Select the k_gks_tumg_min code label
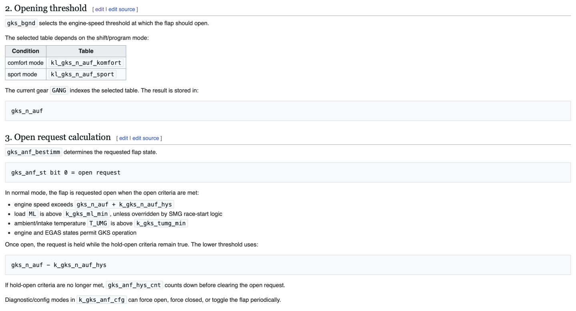The image size is (576, 311). pos(161,223)
